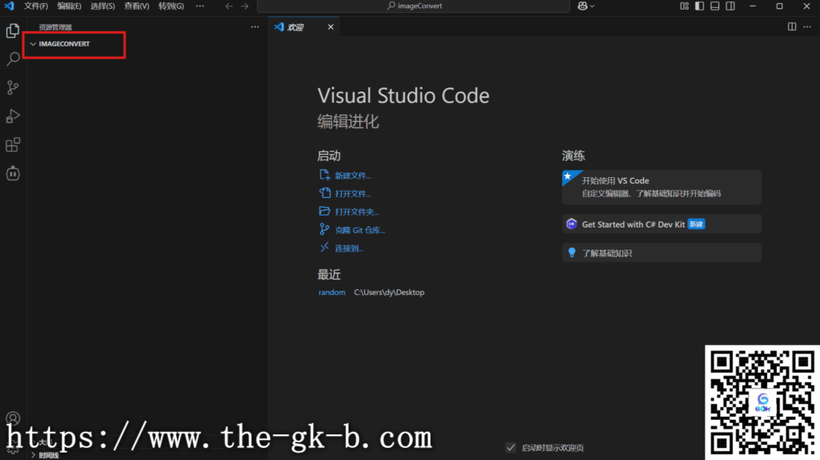Open Get Started with C# Dev Kit walkthrough
The height and width of the screenshot is (460, 820).
[x=661, y=224]
